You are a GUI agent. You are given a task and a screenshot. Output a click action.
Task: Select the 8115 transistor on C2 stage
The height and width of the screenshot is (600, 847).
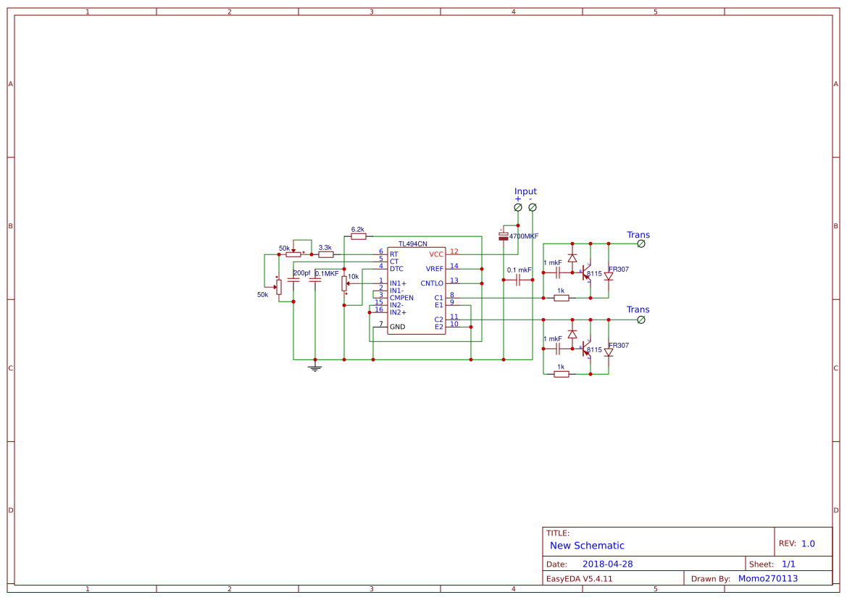587,349
